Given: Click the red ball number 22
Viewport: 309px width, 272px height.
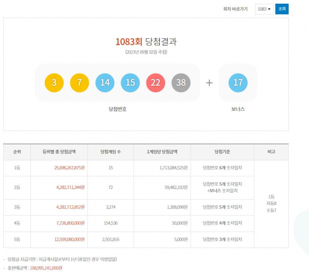Looking at the screenshot, I should pos(156,83).
